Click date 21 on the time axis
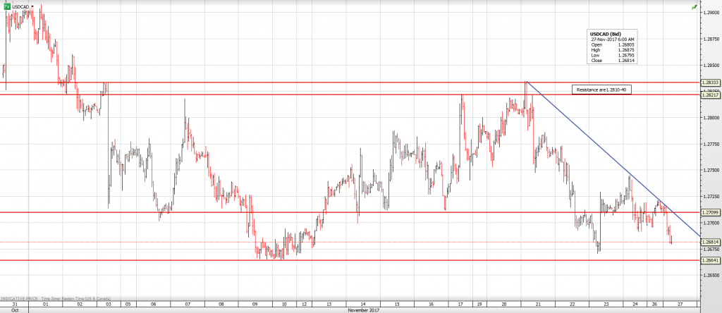Viewport: 722px width, 313px height. pyautogui.click(x=537, y=304)
